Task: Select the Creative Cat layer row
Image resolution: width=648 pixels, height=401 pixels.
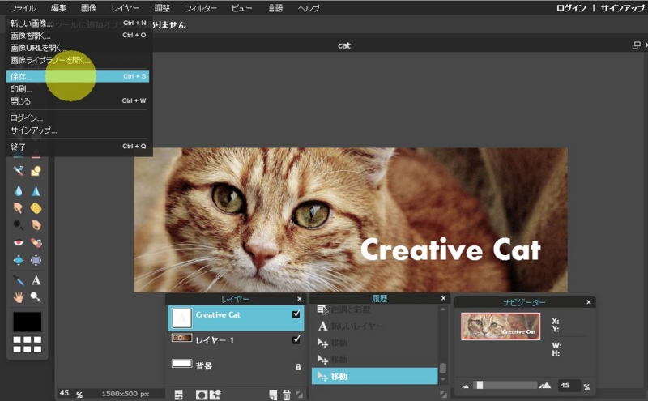Action: [x=236, y=318]
